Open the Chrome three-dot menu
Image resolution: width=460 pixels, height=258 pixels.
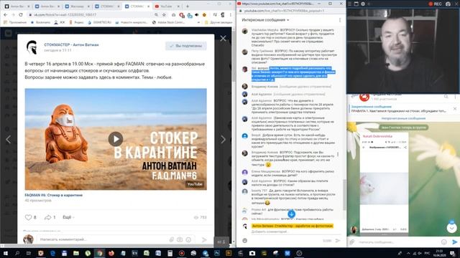point(231,14)
